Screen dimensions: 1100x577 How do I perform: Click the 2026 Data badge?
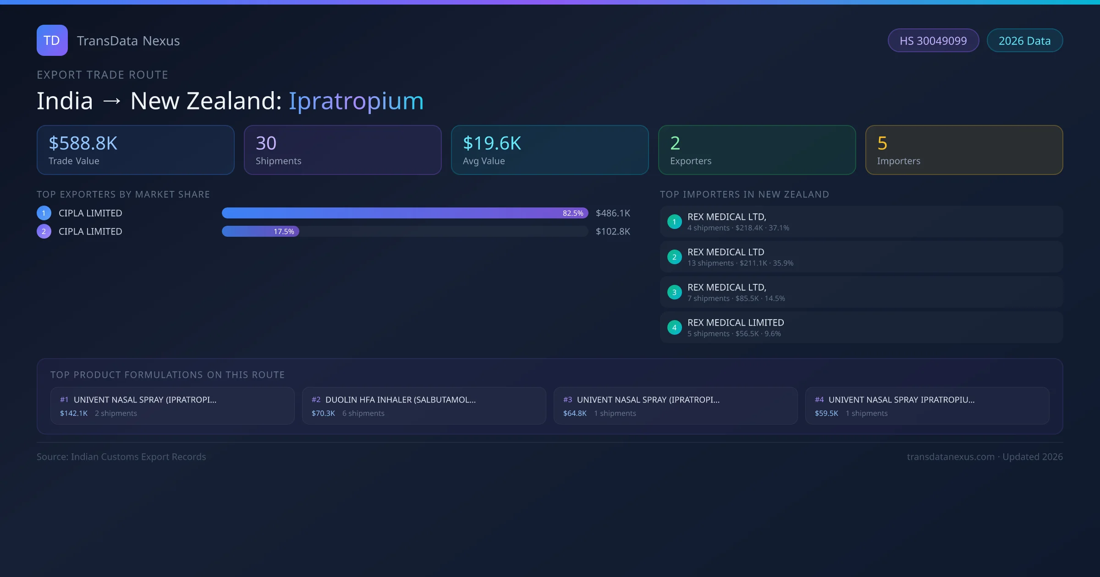click(x=1024, y=41)
